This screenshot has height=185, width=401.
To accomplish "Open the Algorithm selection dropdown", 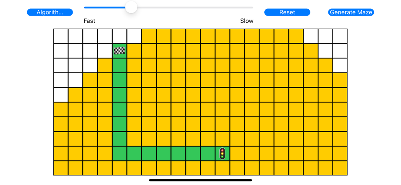I will (x=50, y=12).
